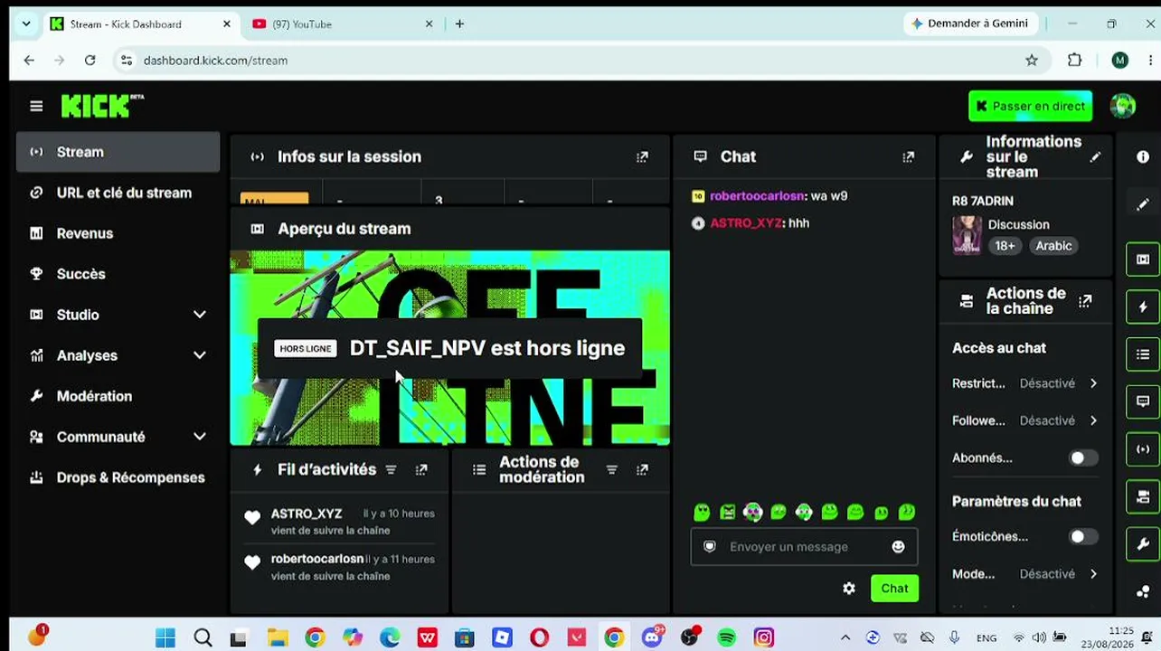The image size is (1161, 651).
Task: Switch to the YouTube browser tab
Action: 344,24
